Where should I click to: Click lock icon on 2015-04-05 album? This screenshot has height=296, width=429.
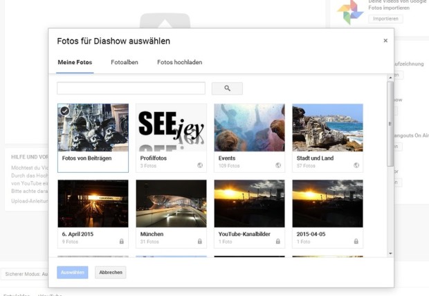click(356, 241)
